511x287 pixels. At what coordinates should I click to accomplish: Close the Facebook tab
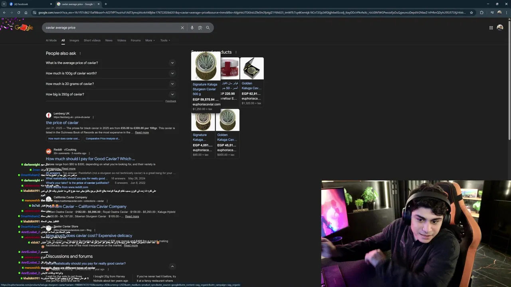pyautogui.click(x=51, y=4)
